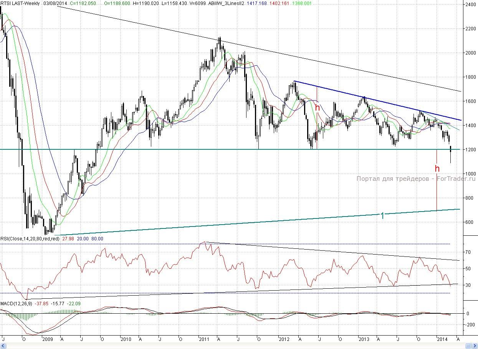The image size is (478, 349).
Task: Click the "RSI(Close,14,20,80,red,red)" indicator label
Action: 30,238
